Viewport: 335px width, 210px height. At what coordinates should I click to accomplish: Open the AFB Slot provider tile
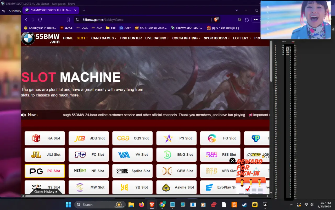click(x=220, y=171)
